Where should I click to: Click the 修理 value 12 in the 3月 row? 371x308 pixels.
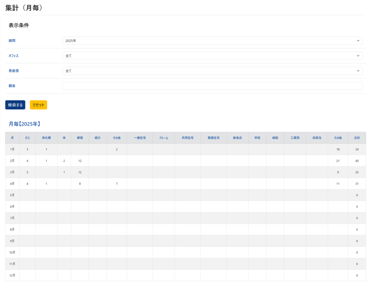coord(80,172)
